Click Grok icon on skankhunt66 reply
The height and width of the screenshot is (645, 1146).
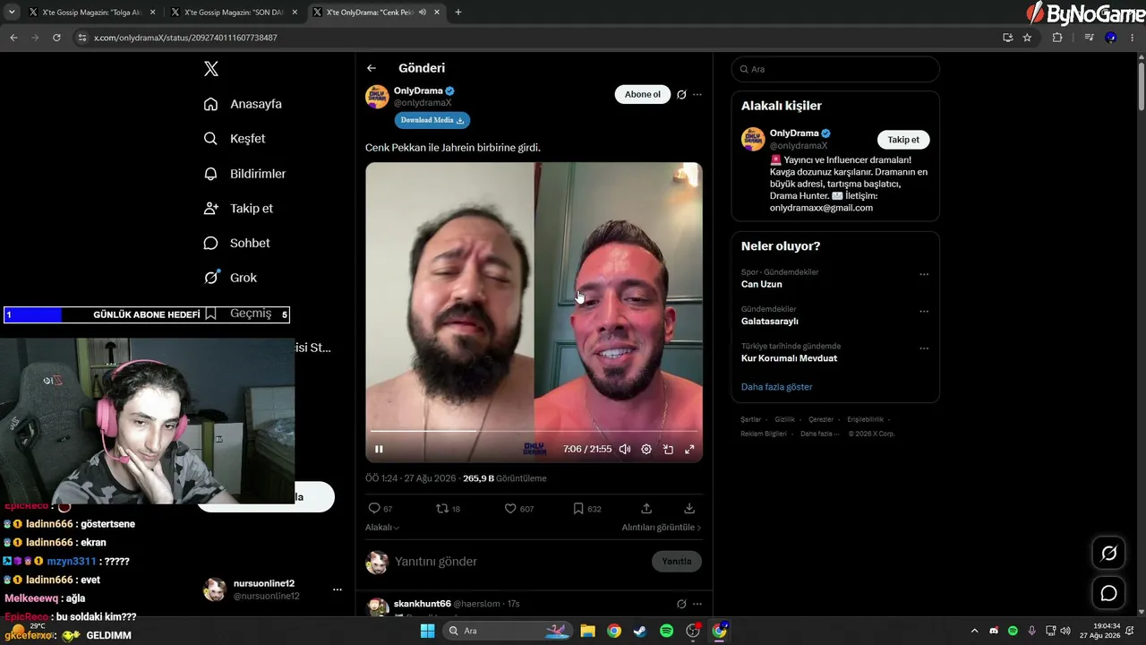[681, 604]
